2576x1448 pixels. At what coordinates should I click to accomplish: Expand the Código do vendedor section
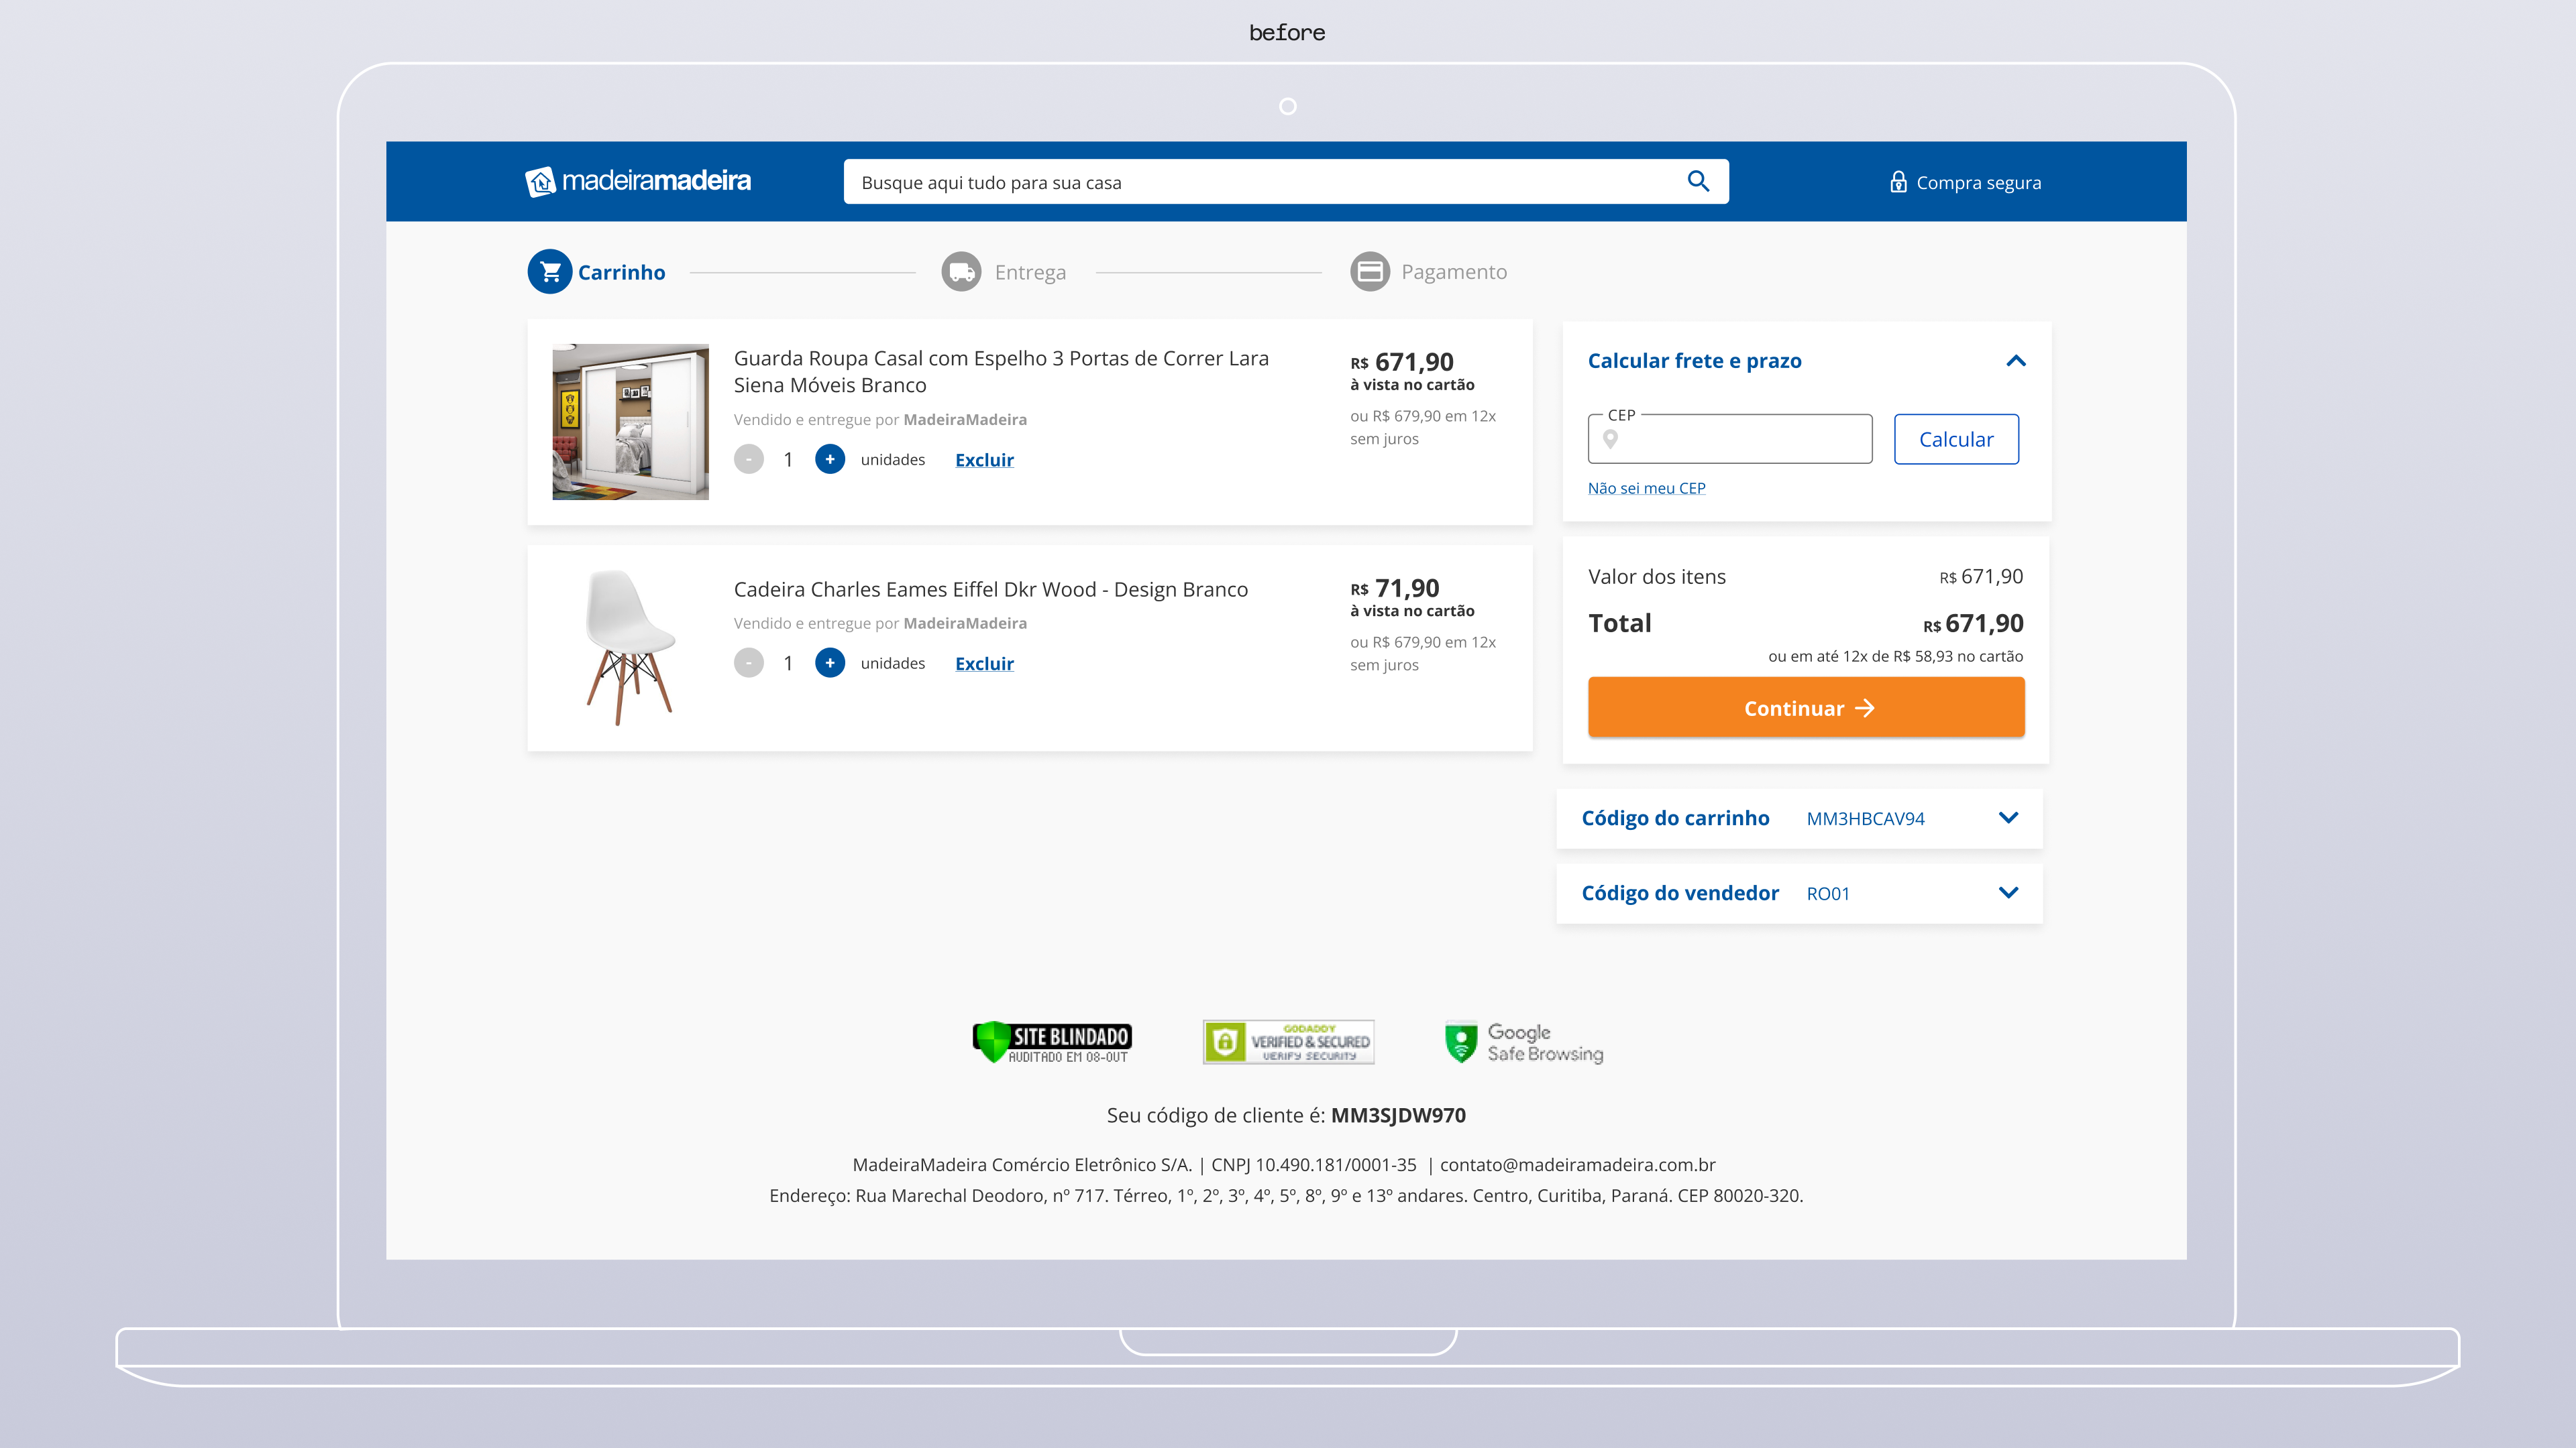click(x=2008, y=892)
